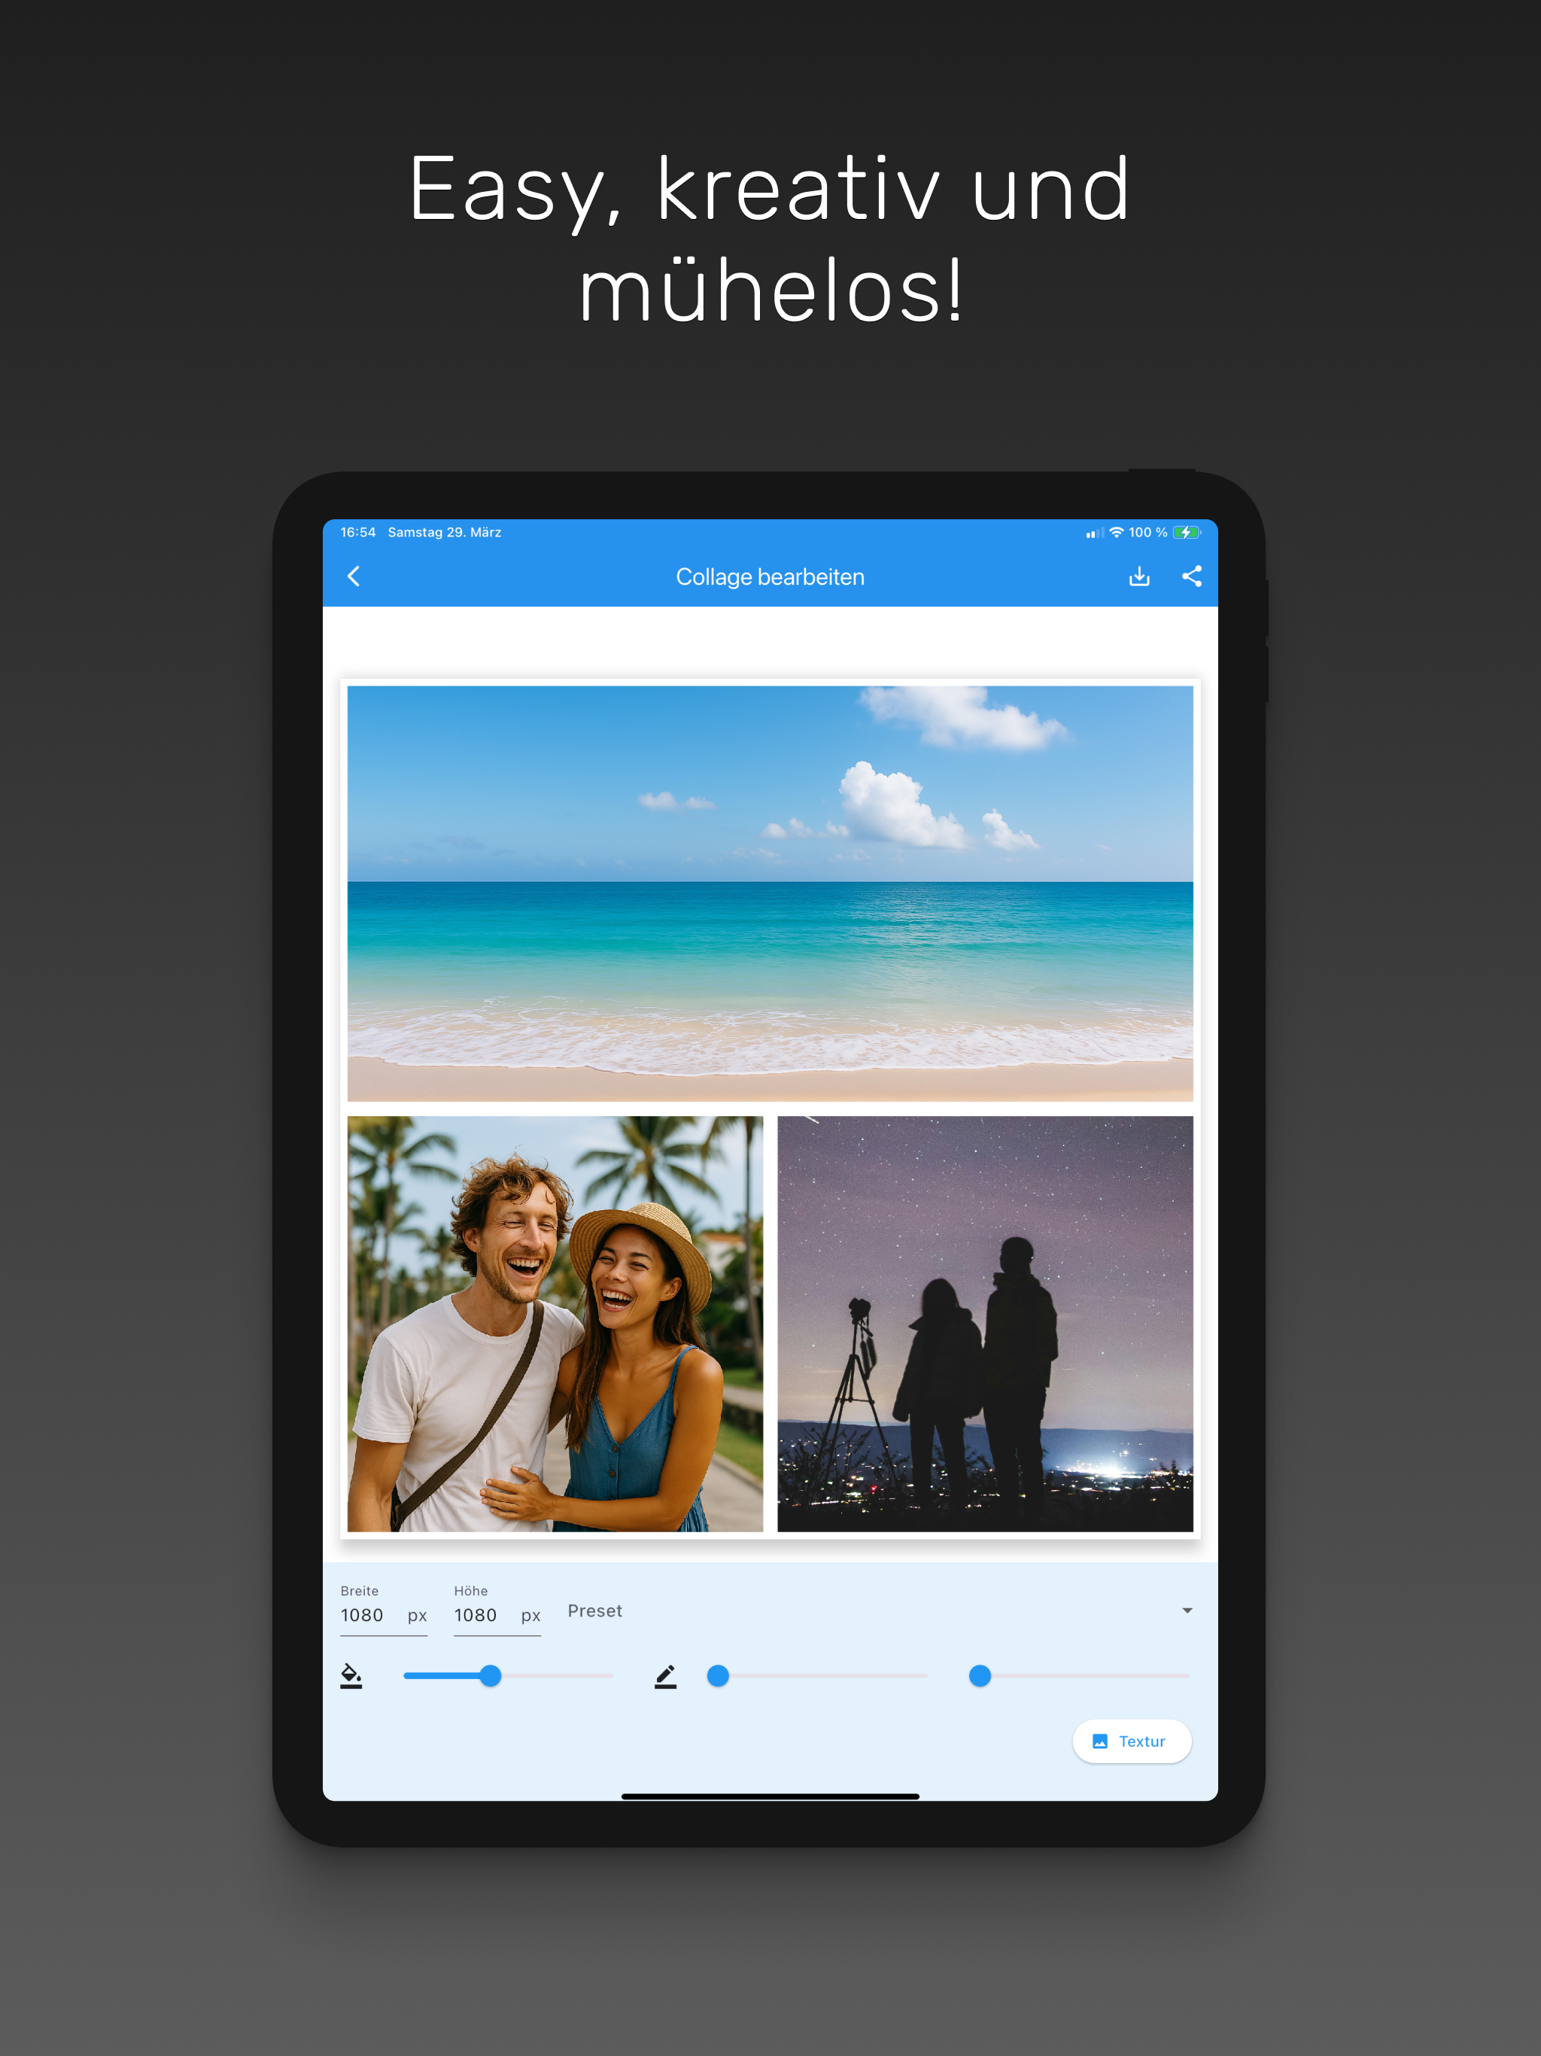This screenshot has width=1541, height=2056.
Task: Click the paint bucket fill icon
Action: [x=351, y=1676]
